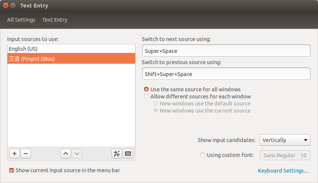Open preferences for selected input source

pyautogui.click(x=117, y=154)
